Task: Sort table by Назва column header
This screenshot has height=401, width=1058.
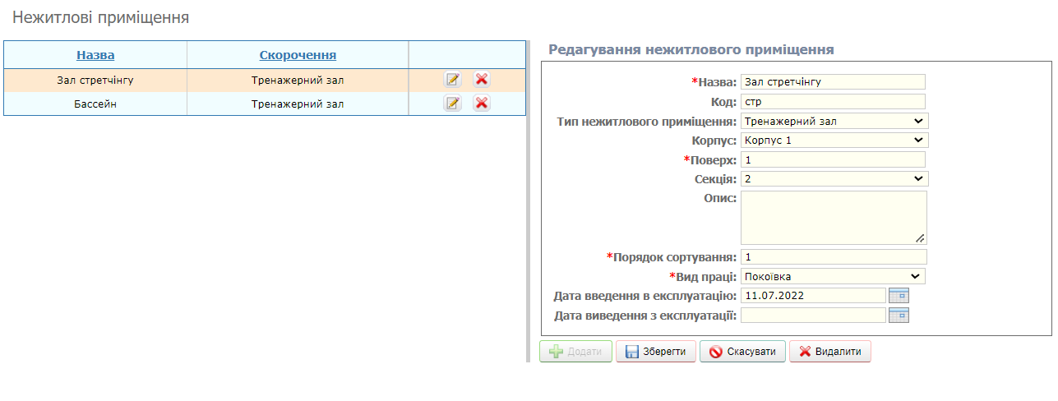Action: [95, 55]
